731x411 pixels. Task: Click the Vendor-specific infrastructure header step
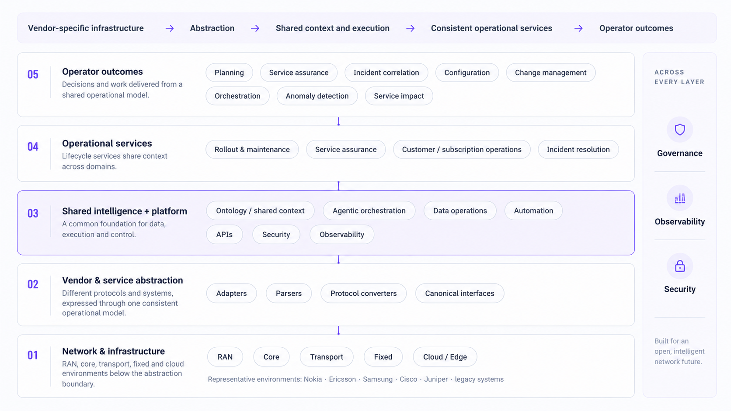point(86,28)
